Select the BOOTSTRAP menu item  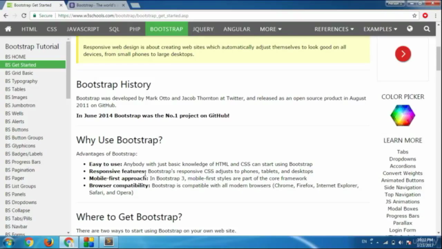point(166,29)
